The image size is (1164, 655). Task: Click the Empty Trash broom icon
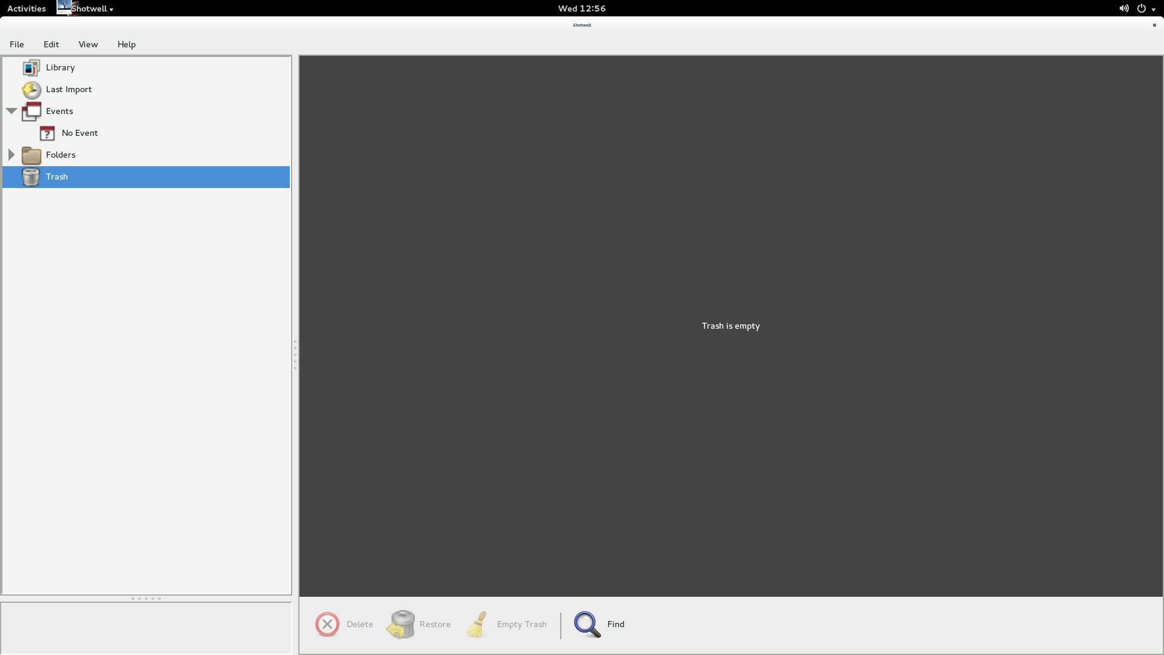click(478, 625)
